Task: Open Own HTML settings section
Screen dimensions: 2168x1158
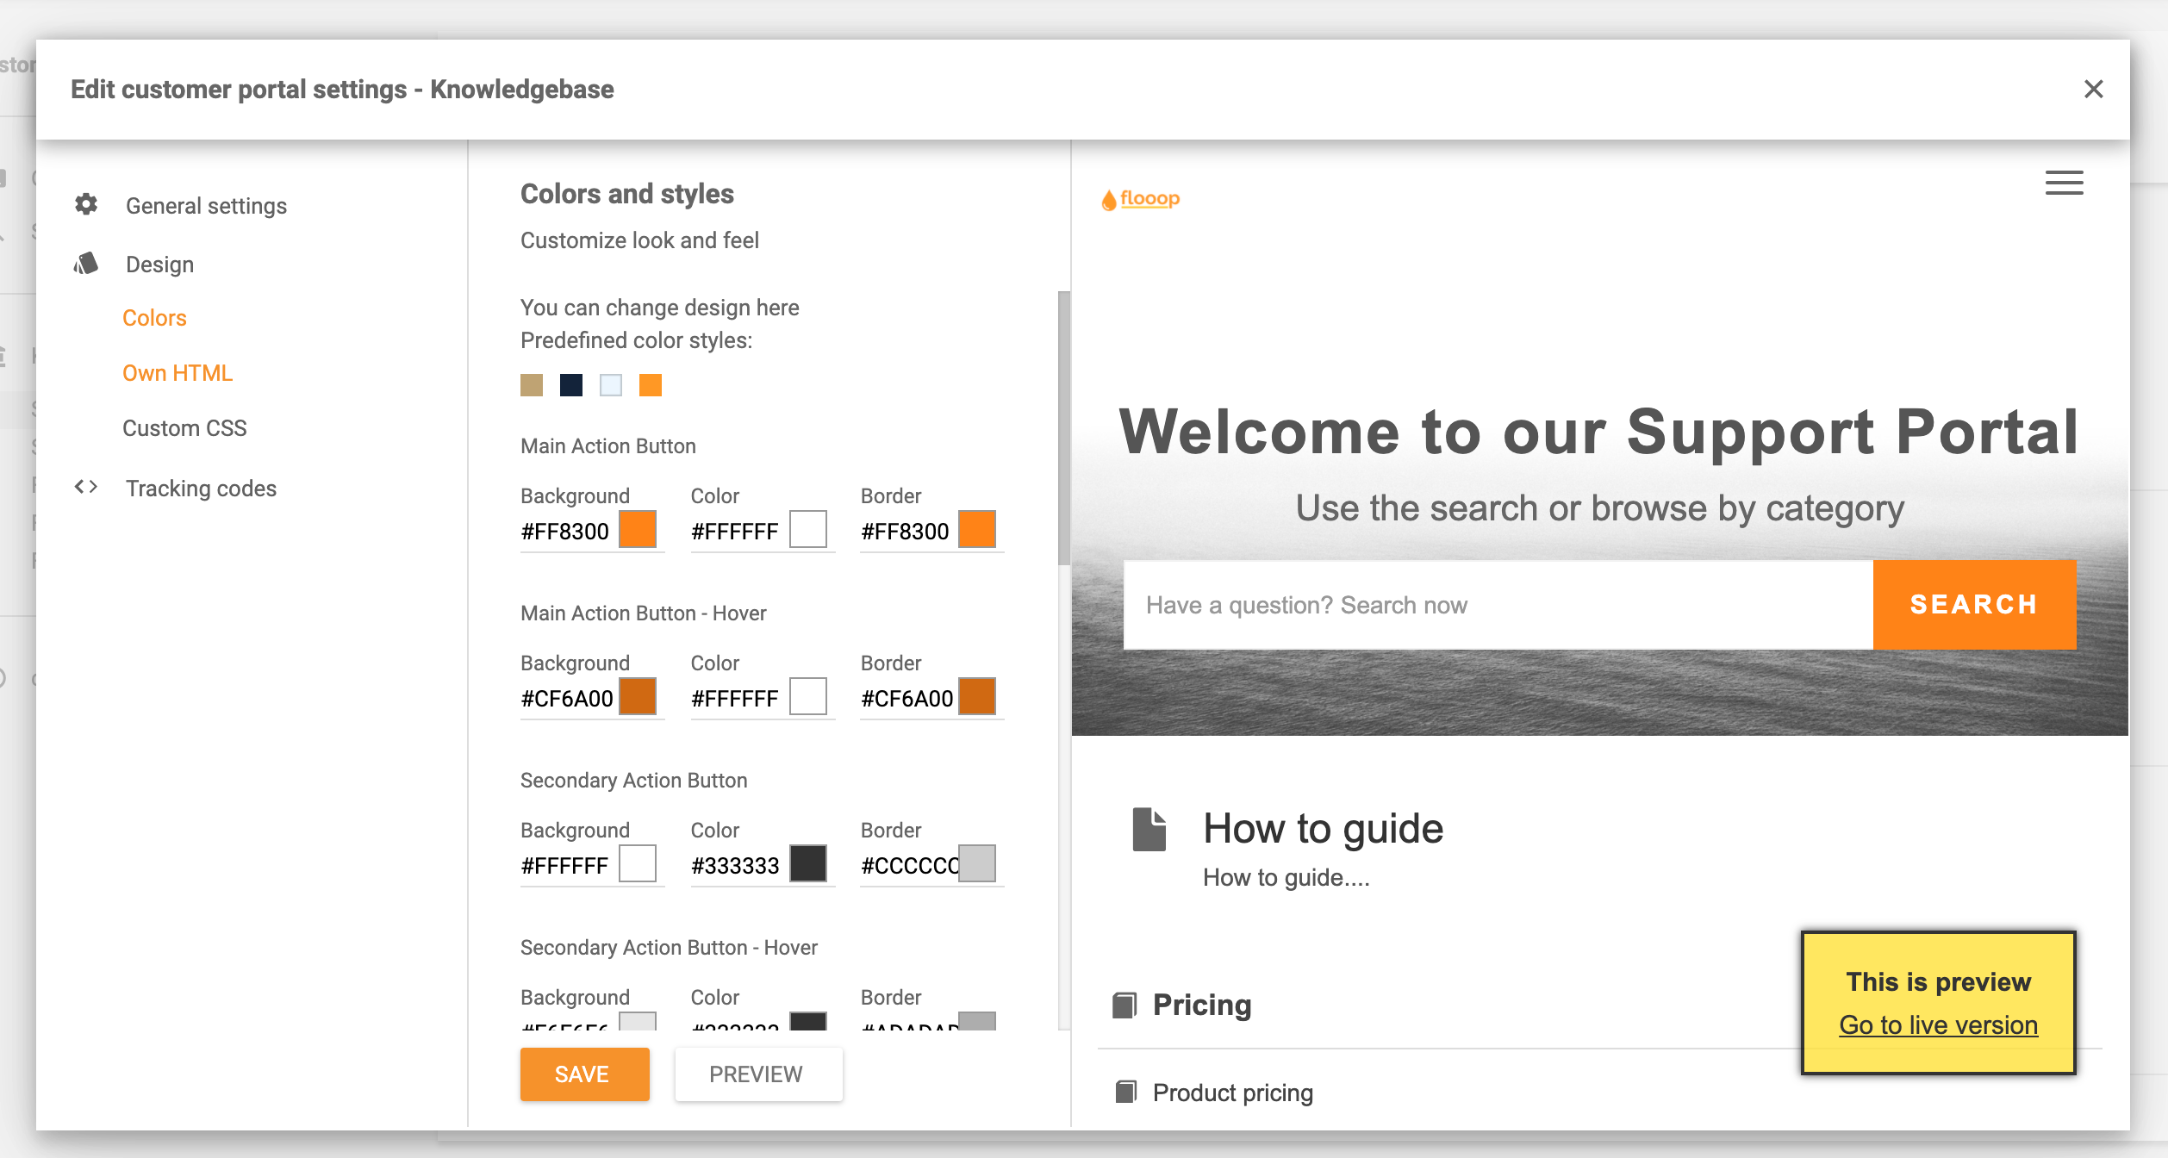Action: [x=177, y=372]
